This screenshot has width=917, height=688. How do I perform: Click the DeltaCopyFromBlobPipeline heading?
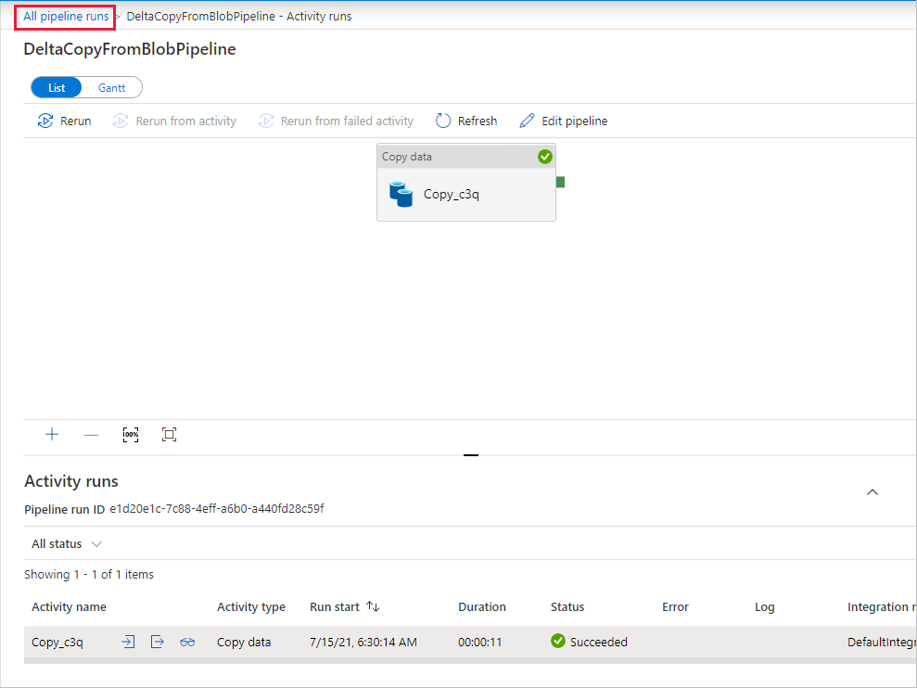click(130, 49)
